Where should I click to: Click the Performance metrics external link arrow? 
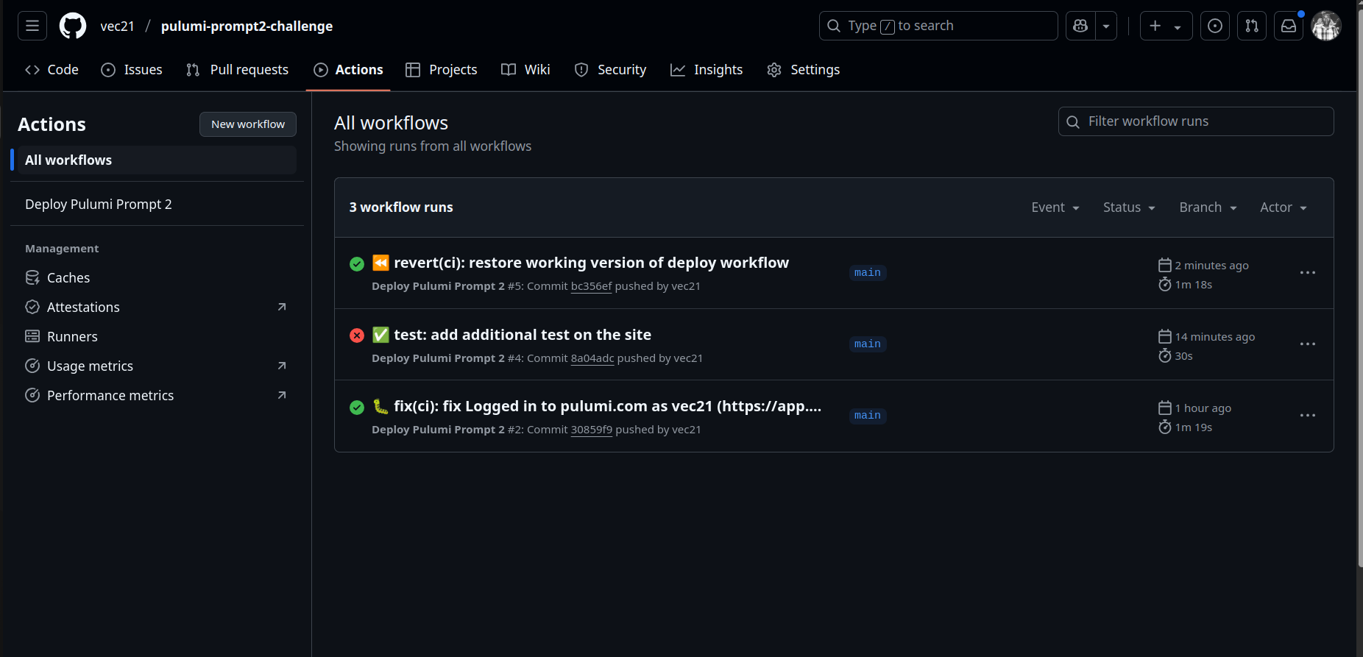(282, 395)
